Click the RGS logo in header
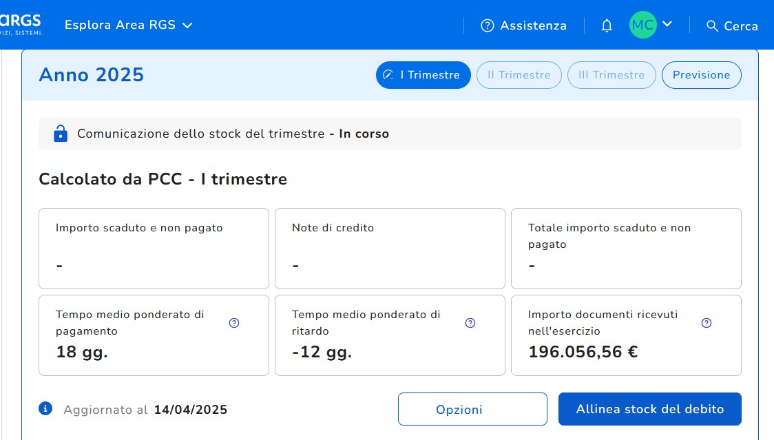774x440 pixels. pyautogui.click(x=21, y=24)
